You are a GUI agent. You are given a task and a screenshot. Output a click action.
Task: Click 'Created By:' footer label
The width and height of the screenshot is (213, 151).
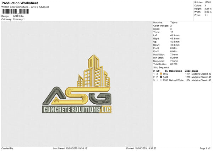(7, 149)
